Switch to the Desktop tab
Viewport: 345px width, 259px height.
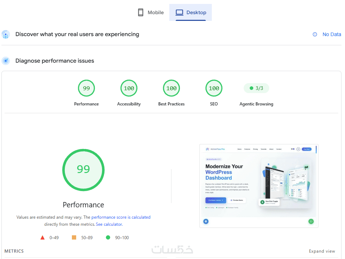(x=191, y=12)
